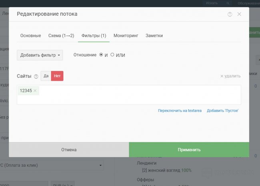
Task: Select the И relation radio button
Action: [x=101, y=55]
